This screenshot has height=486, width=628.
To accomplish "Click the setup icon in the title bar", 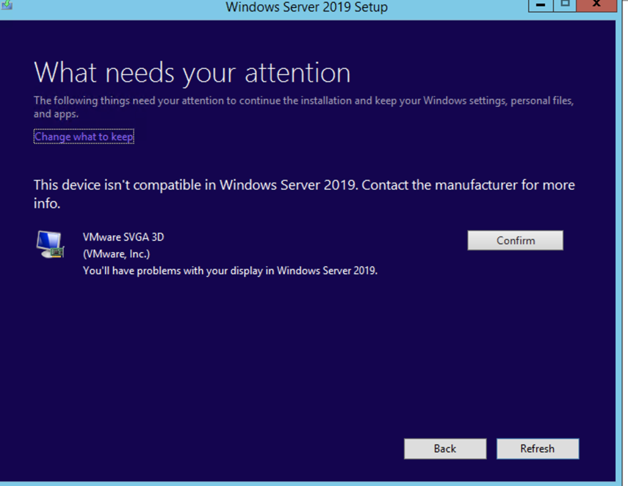I will (x=6, y=5).
